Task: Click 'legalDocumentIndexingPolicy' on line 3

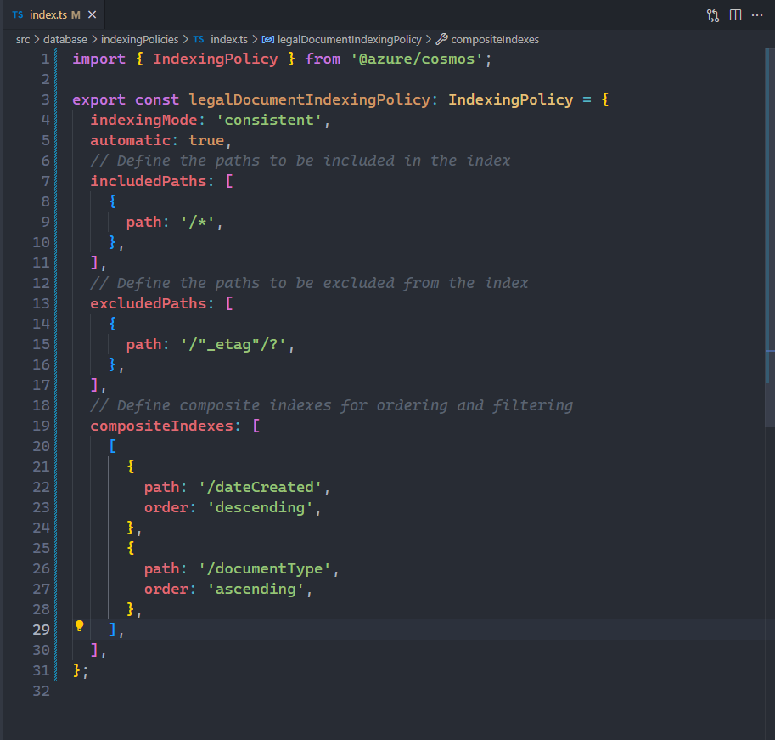Action: pos(310,99)
